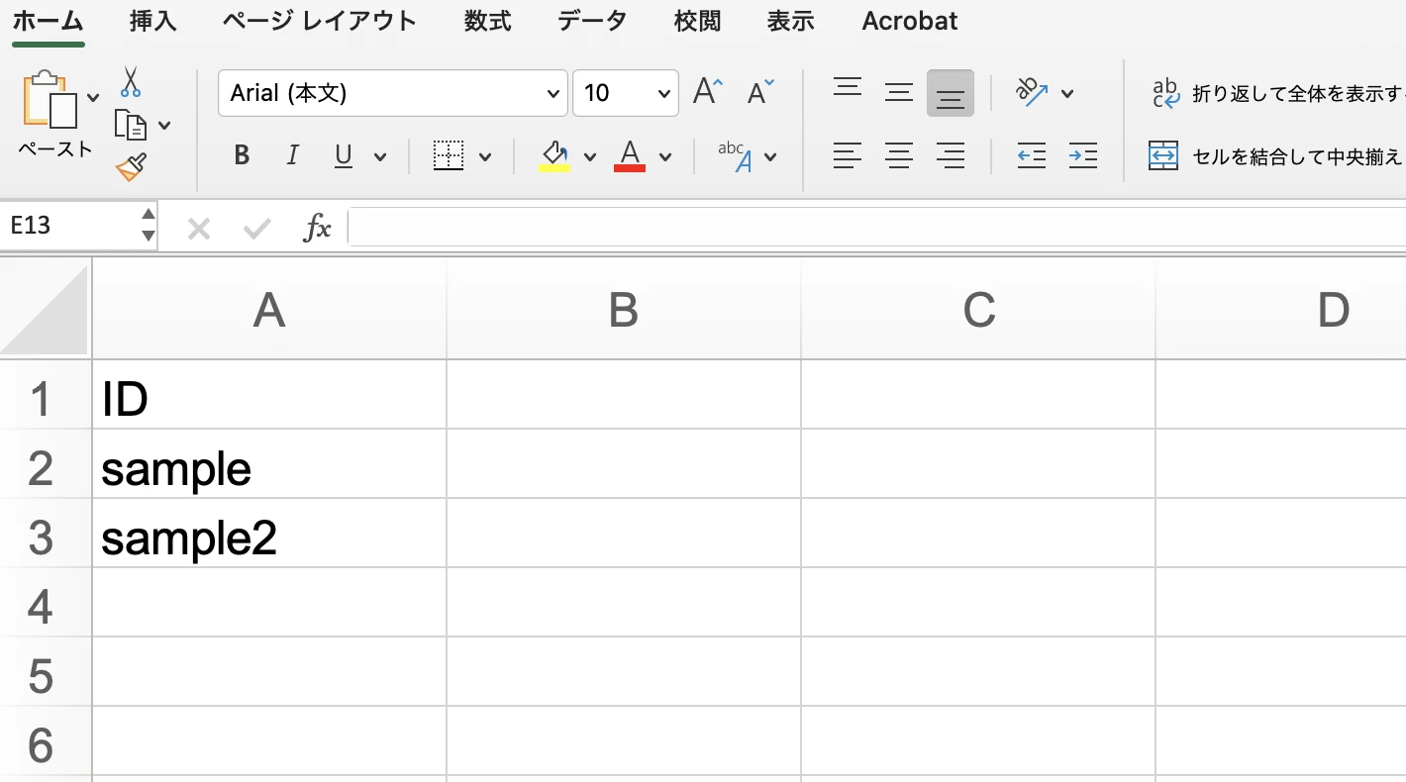Select cell A3 containing sample2
Image resolution: width=1406 pixels, height=782 pixels.
(x=267, y=538)
